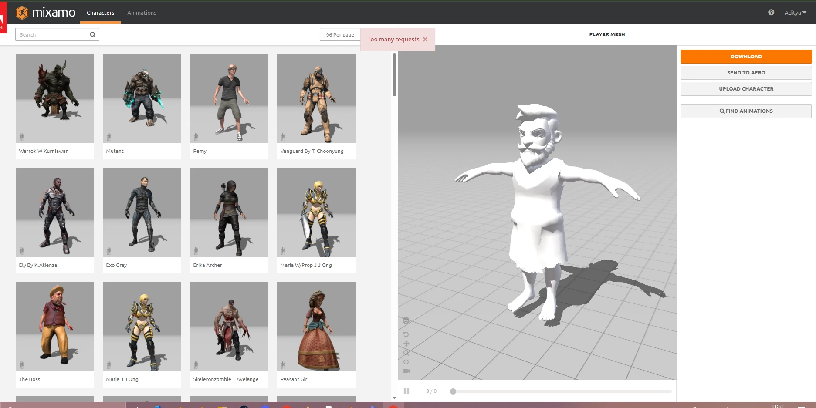The width and height of the screenshot is (816, 408).
Task: Click the Adobe logo at top left
Action: (x=3, y=17)
